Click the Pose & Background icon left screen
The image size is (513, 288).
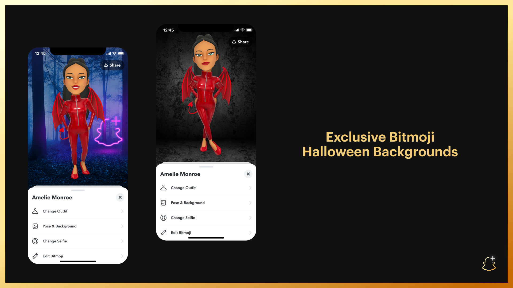click(35, 226)
